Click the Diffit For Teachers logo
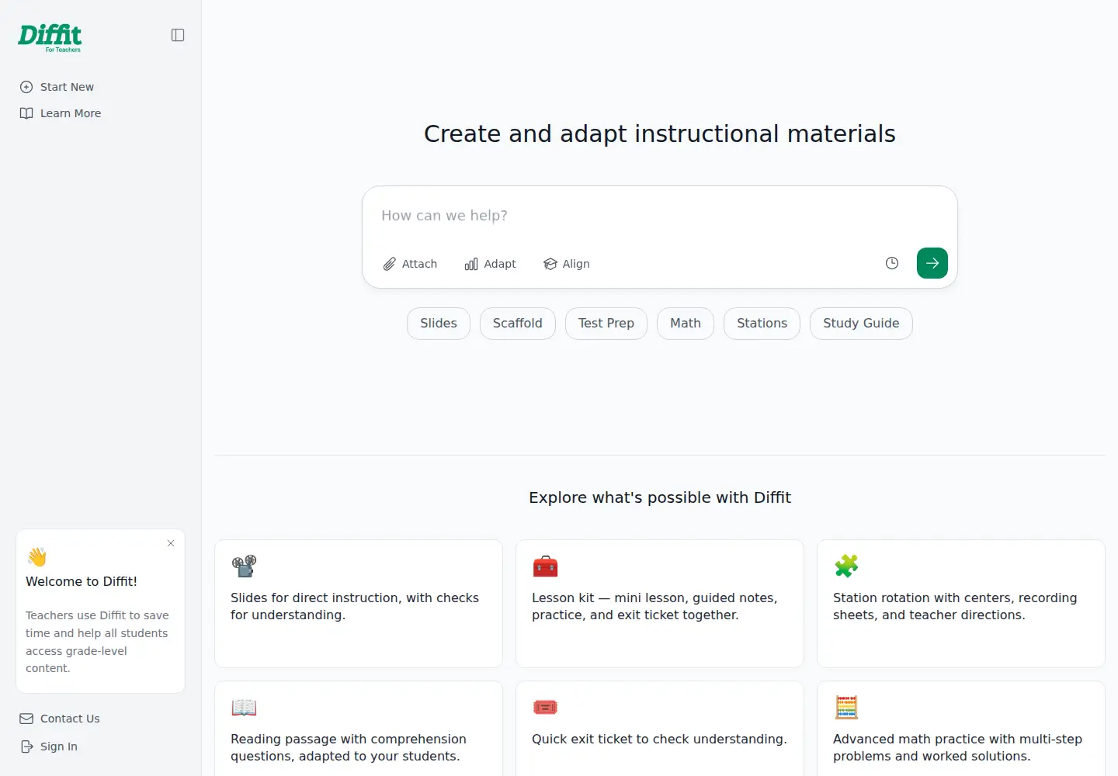 point(50,38)
